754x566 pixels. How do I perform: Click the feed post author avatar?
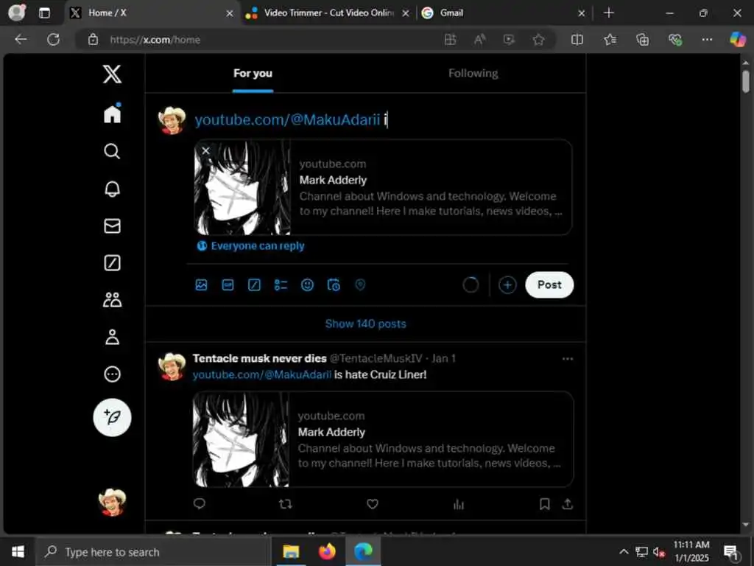pyautogui.click(x=172, y=367)
